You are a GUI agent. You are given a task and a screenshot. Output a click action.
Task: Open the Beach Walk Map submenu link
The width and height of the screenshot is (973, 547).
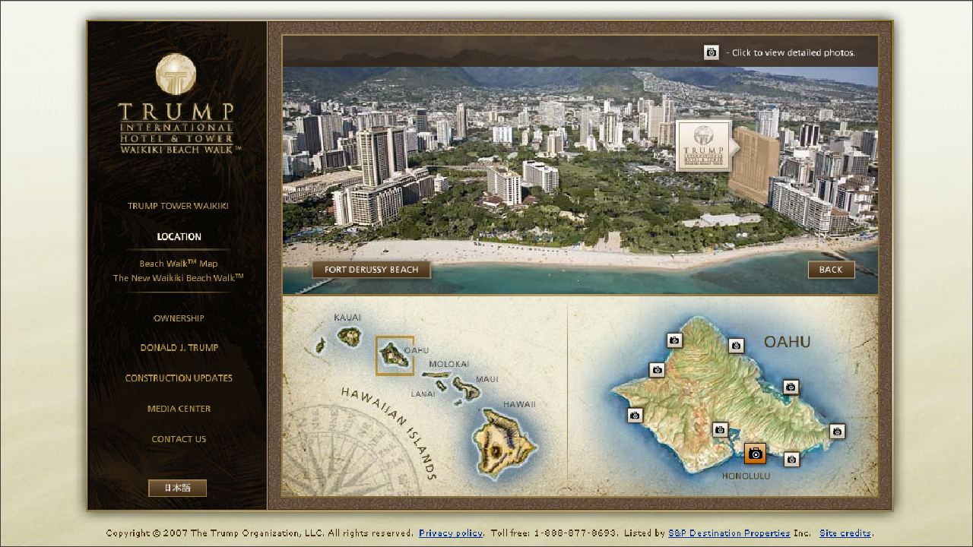179,264
